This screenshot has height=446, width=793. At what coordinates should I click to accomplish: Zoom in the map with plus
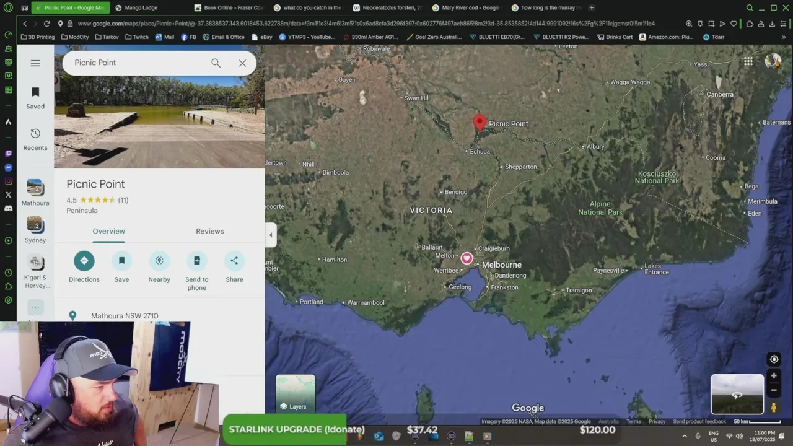(x=774, y=376)
